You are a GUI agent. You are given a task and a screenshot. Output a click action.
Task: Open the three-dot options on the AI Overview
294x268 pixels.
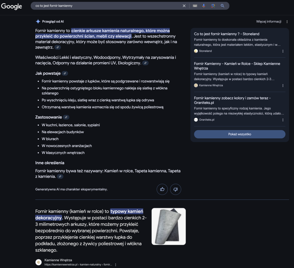pos(287,22)
